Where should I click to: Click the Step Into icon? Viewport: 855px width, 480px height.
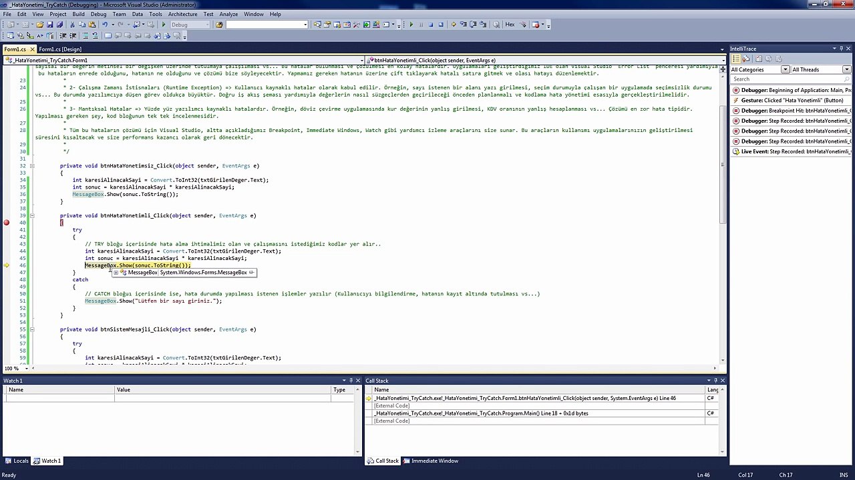464,25
